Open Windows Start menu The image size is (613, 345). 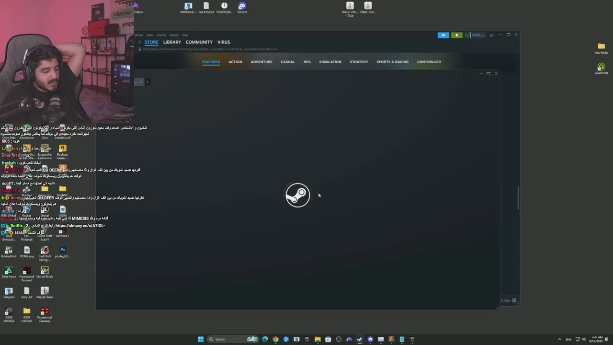pyautogui.click(x=201, y=339)
